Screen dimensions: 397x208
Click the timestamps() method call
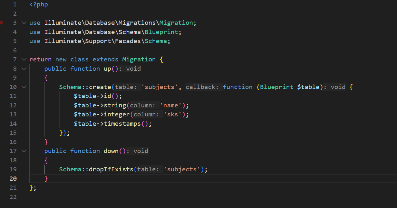pyautogui.click(x=122, y=124)
